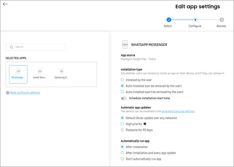Select High priority update option
This screenshot has height=167, width=234.
(x=122, y=124)
